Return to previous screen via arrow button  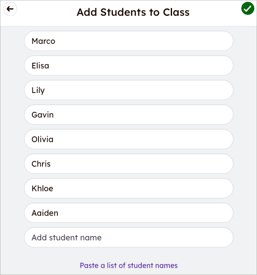tap(10, 9)
